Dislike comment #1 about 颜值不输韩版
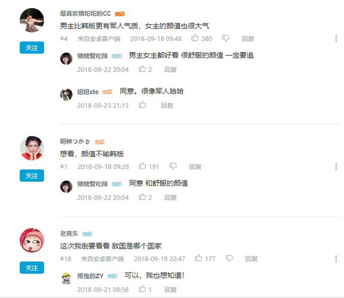This screenshot has height=298, width=344. 173,166
